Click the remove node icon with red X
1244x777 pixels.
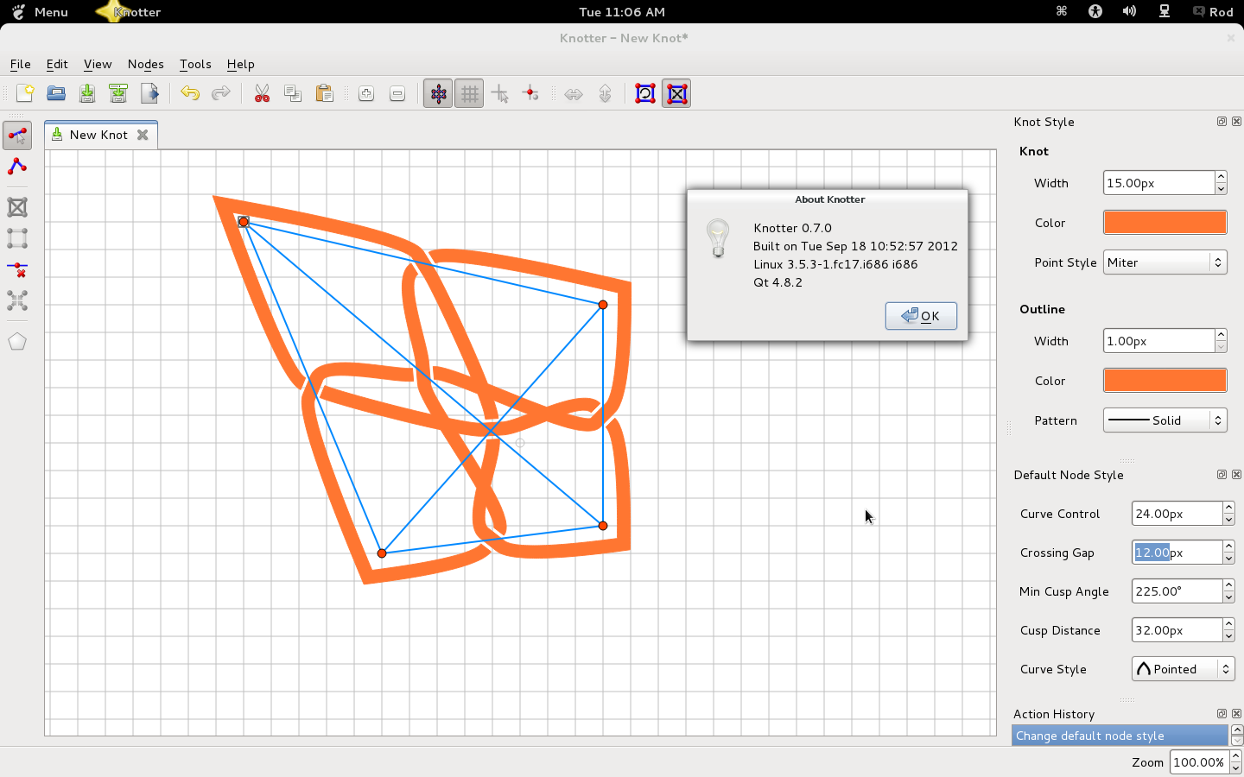(17, 269)
